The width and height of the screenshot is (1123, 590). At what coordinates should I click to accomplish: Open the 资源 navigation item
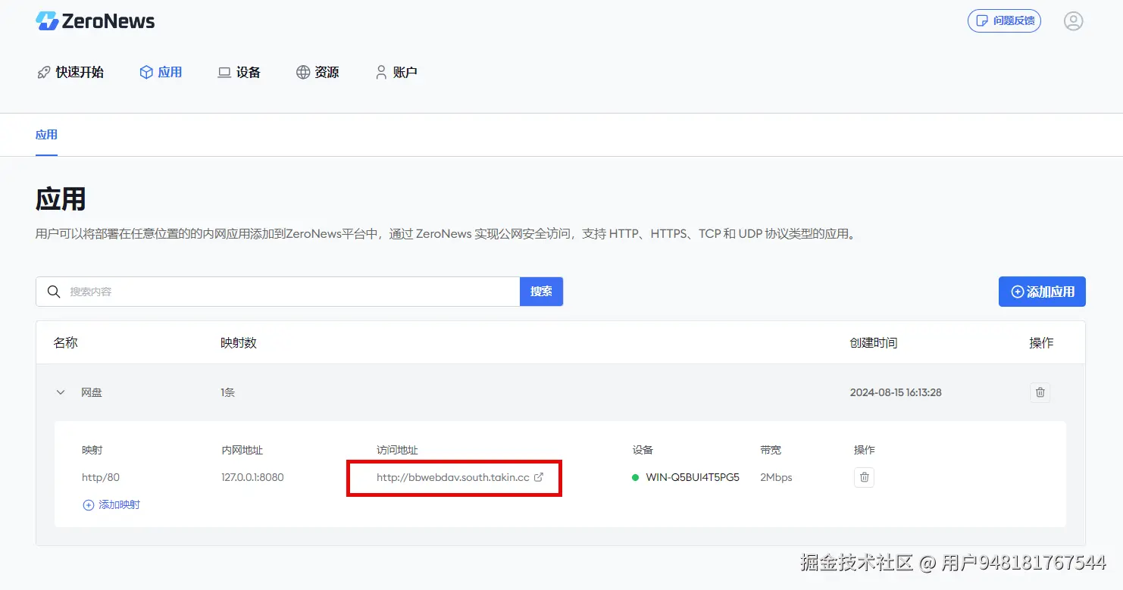[318, 73]
